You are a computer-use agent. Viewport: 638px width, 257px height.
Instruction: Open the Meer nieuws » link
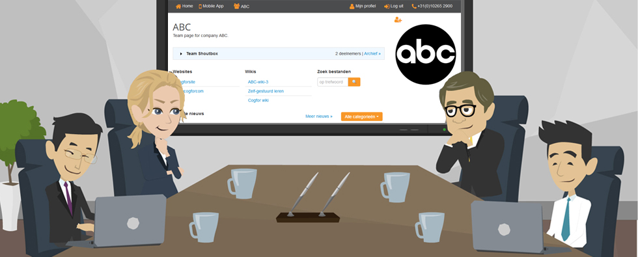pos(318,116)
